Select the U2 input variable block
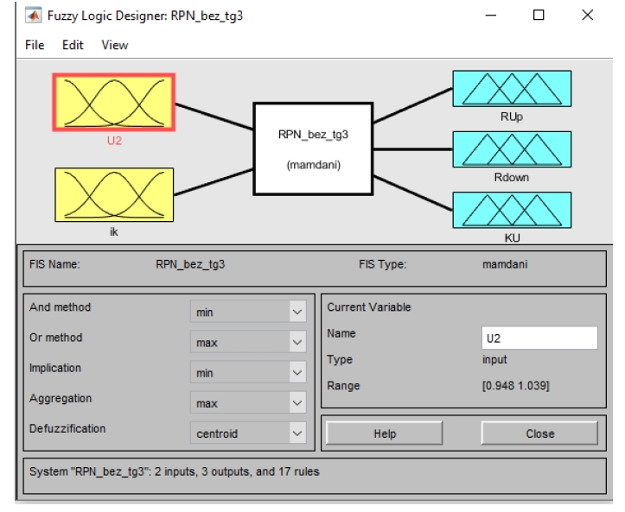625x512 pixels. pos(114,104)
